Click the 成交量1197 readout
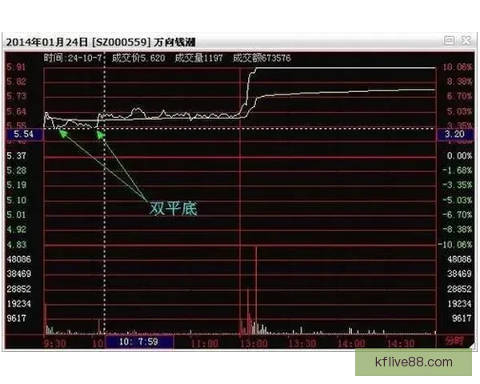The height and width of the screenshot is (384, 480). (198, 58)
